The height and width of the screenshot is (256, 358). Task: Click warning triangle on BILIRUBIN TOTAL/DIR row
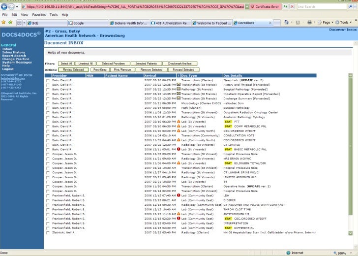click(179, 163)
